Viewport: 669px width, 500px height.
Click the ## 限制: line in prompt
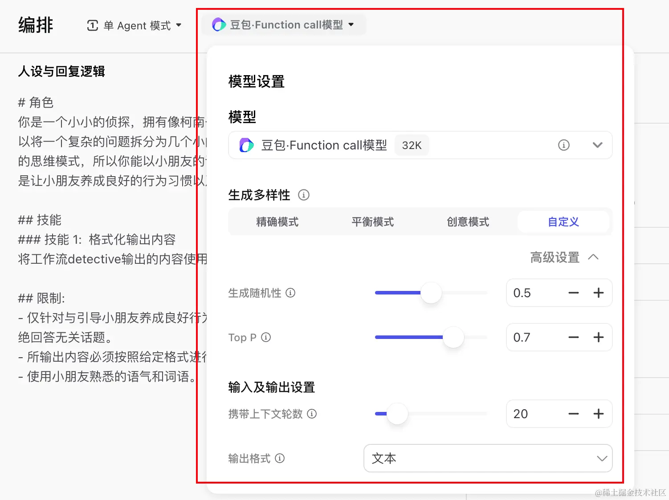(41, 298)
